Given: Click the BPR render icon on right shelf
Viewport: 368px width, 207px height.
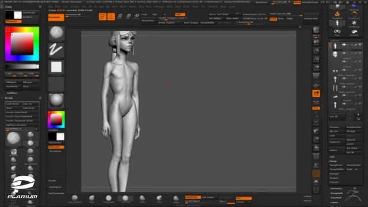Looking at the screenshot, I should pyautogui.click(x=316, y=30).
